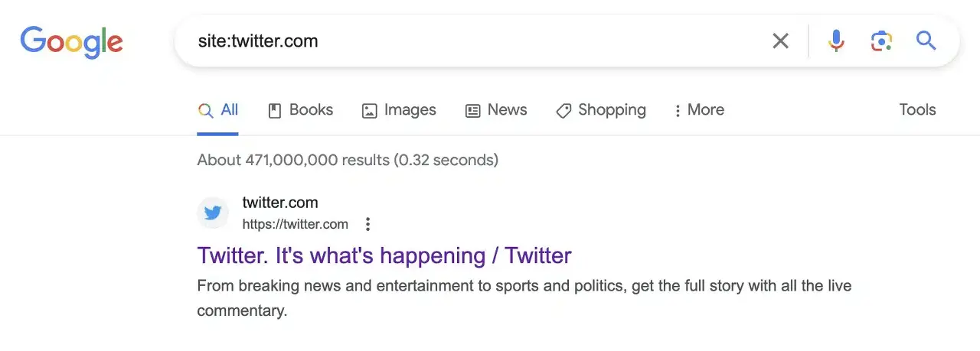Switch to the Images tab
980x351 pixels.
(x=399, y=110)
